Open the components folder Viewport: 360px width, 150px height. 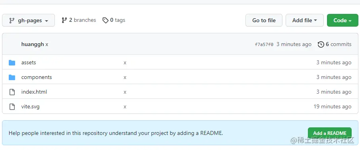(x=37, y=77)
